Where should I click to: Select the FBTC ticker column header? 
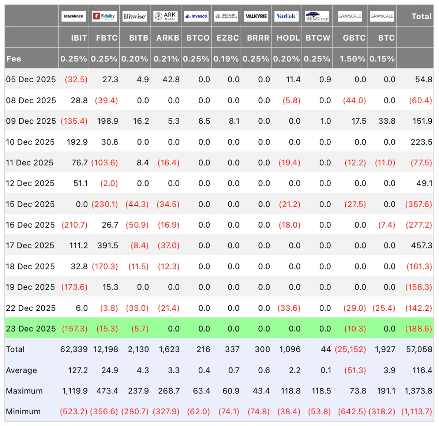click(x=107, y=38)
